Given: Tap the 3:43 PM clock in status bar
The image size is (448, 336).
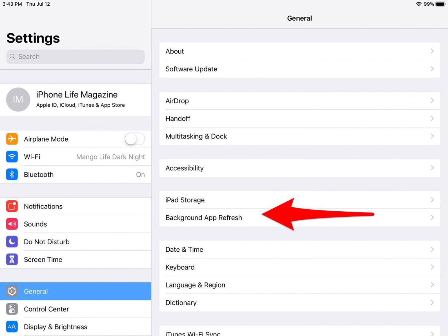Looking at the screenshot, I should coord(12,4).
